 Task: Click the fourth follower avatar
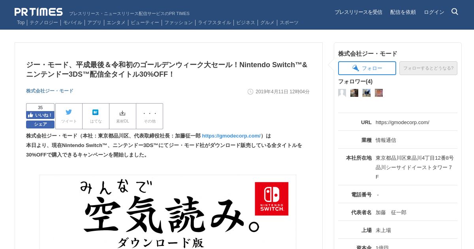(379, 93)
